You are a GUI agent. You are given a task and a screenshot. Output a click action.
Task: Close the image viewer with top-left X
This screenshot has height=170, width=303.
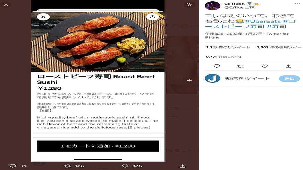pyautogui.click(x=6, y=5)
